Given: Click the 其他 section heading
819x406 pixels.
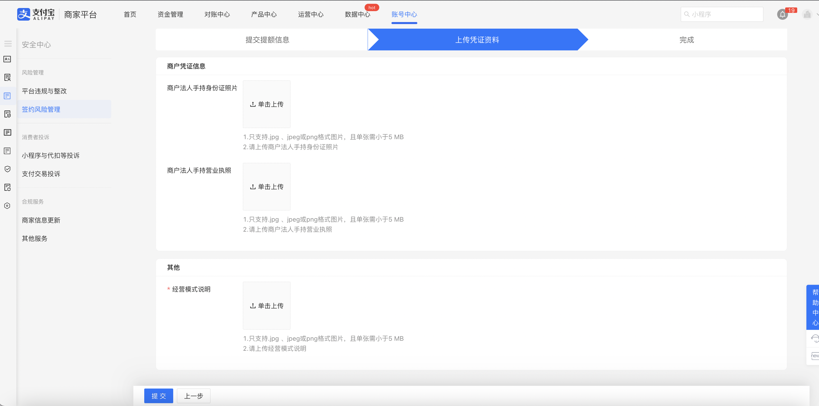Looking at the screenshot, I should pyautogui.click(x=173, y=267).
